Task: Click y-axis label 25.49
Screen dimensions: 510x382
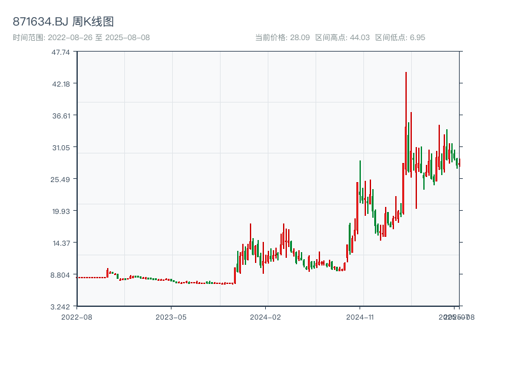Action: pyautogui.click(x=60, y=180)
